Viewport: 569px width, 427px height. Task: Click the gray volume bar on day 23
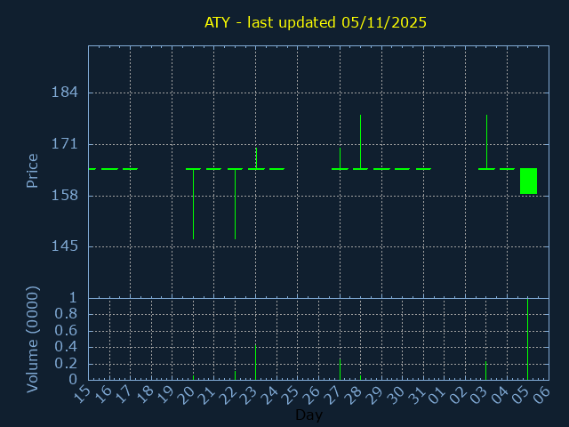pyautogui.click(x=256, y=362)
